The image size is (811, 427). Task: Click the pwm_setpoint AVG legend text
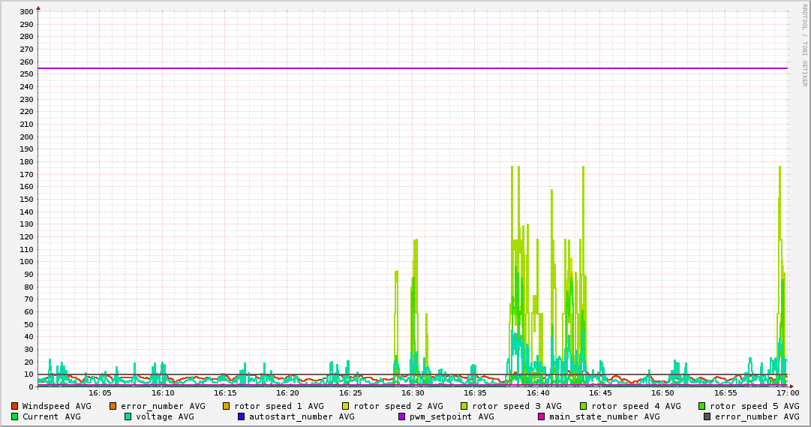click(452, 416)
